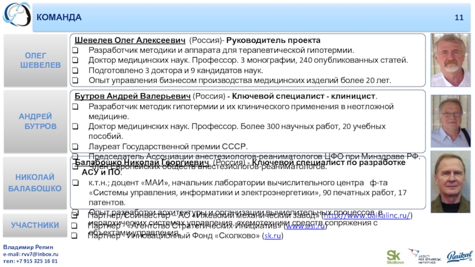The width and height of the screenshot is (475, 267).
Task: Click the text Руководитель проекта
Action: (273, 40)
